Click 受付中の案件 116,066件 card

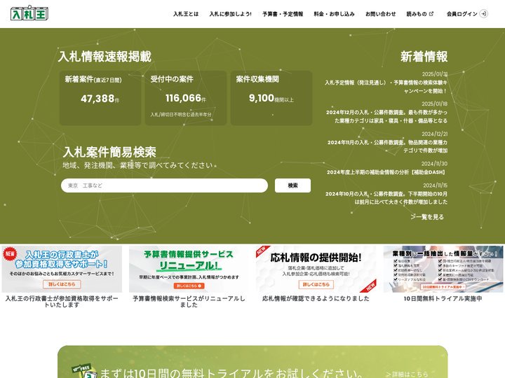[186, 98]
